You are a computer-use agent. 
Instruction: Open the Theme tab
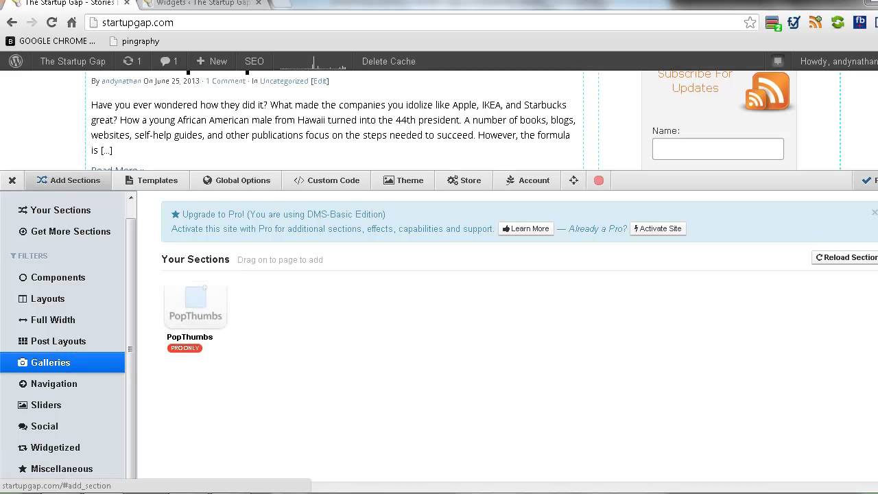point(403,180)
